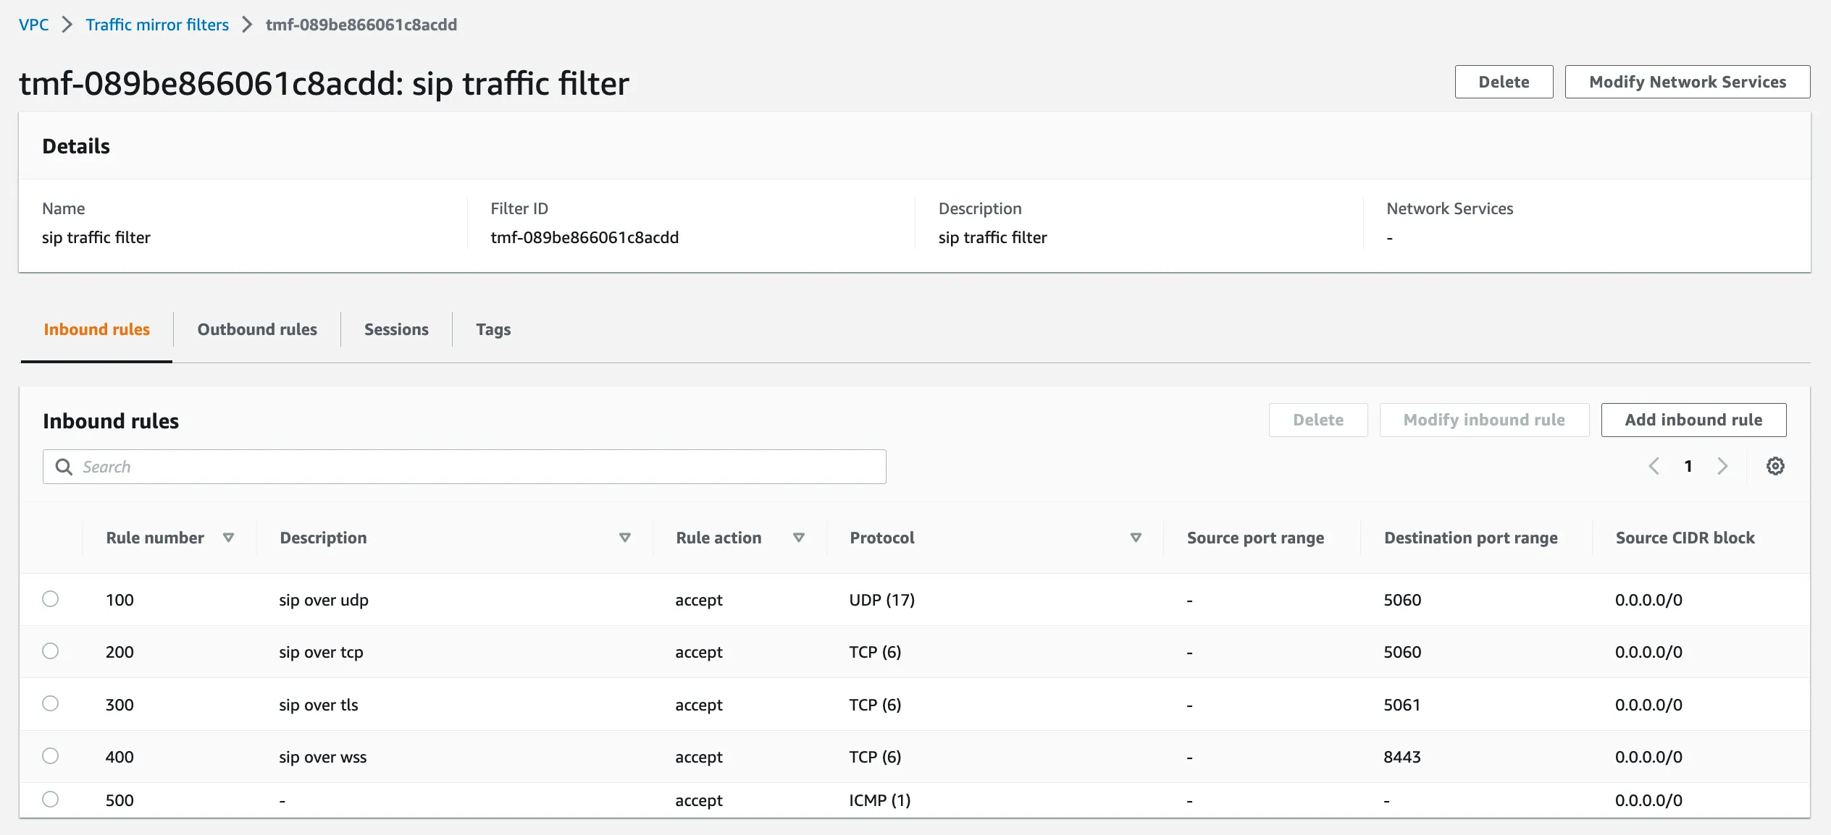Image resolution: width=1831 pixels, height=835 pixels.
Task: Sort by Rule action column arrow
Action: [799, 538]
